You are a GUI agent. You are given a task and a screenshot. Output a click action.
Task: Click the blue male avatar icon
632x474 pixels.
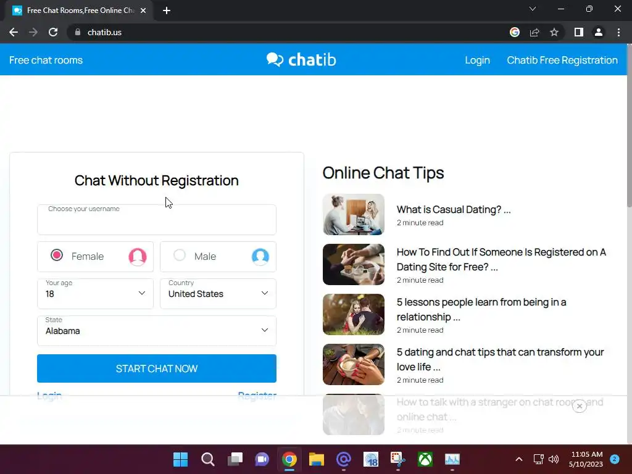click(x=260, y=256)
